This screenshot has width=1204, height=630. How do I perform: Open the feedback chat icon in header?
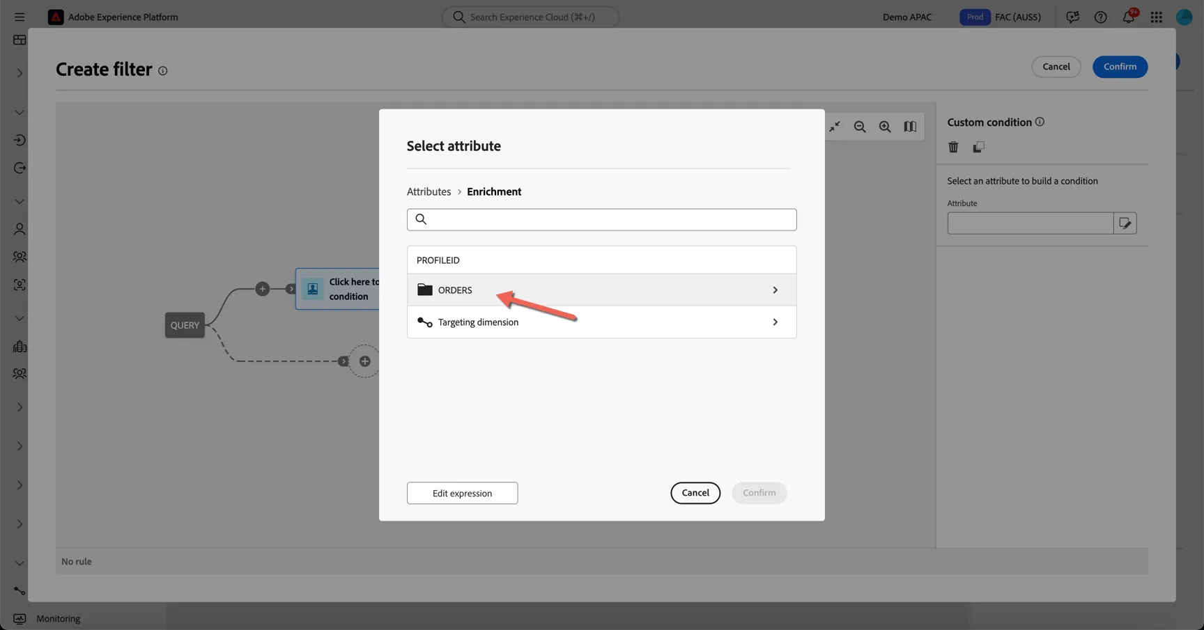tap(1072, 17)
